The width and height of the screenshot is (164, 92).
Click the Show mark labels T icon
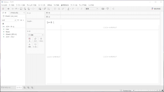pos(78,9)
